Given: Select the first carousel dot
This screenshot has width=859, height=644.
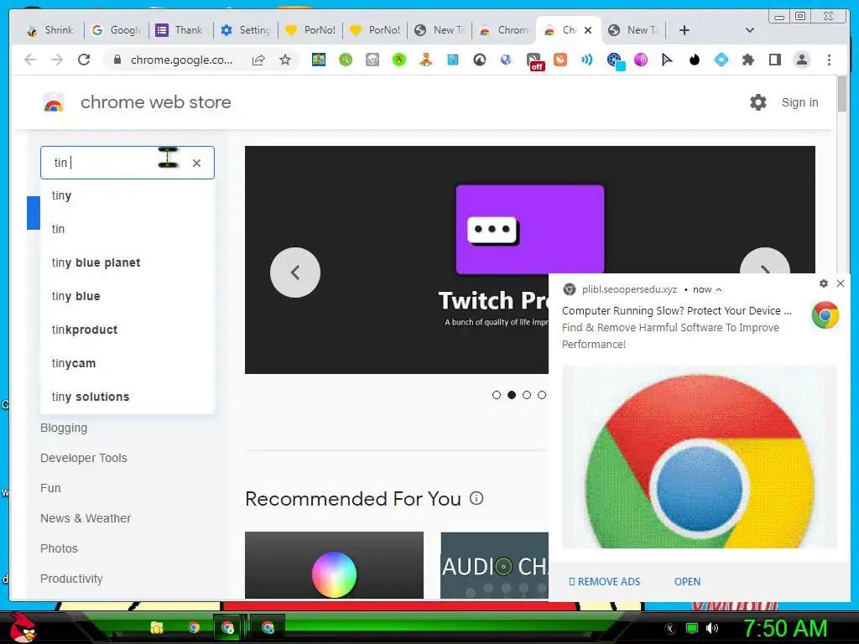Looking at the screenshot, I should [x=497, y=395].
